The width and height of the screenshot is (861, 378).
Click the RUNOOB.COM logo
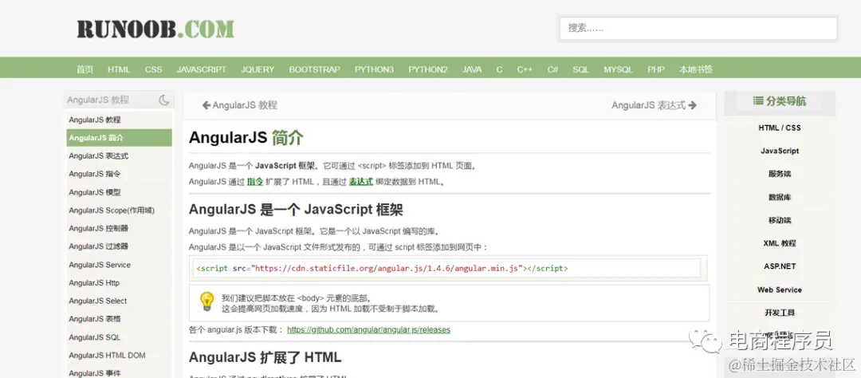click(x=155, y=30)
